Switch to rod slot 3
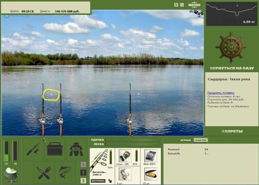 click(83, 180)
